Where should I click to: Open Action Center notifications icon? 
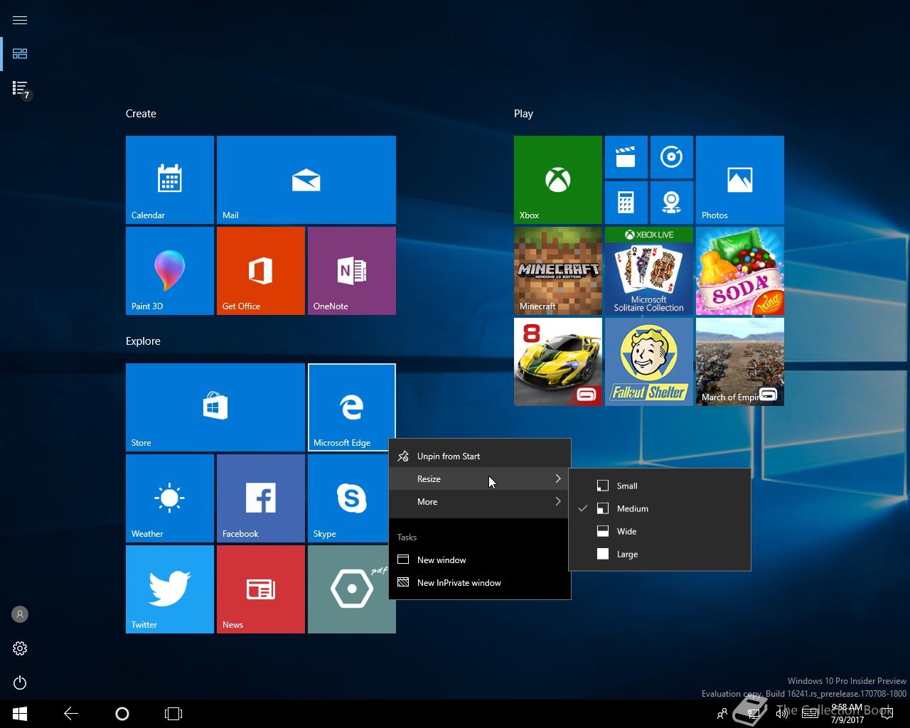point(886,714)
